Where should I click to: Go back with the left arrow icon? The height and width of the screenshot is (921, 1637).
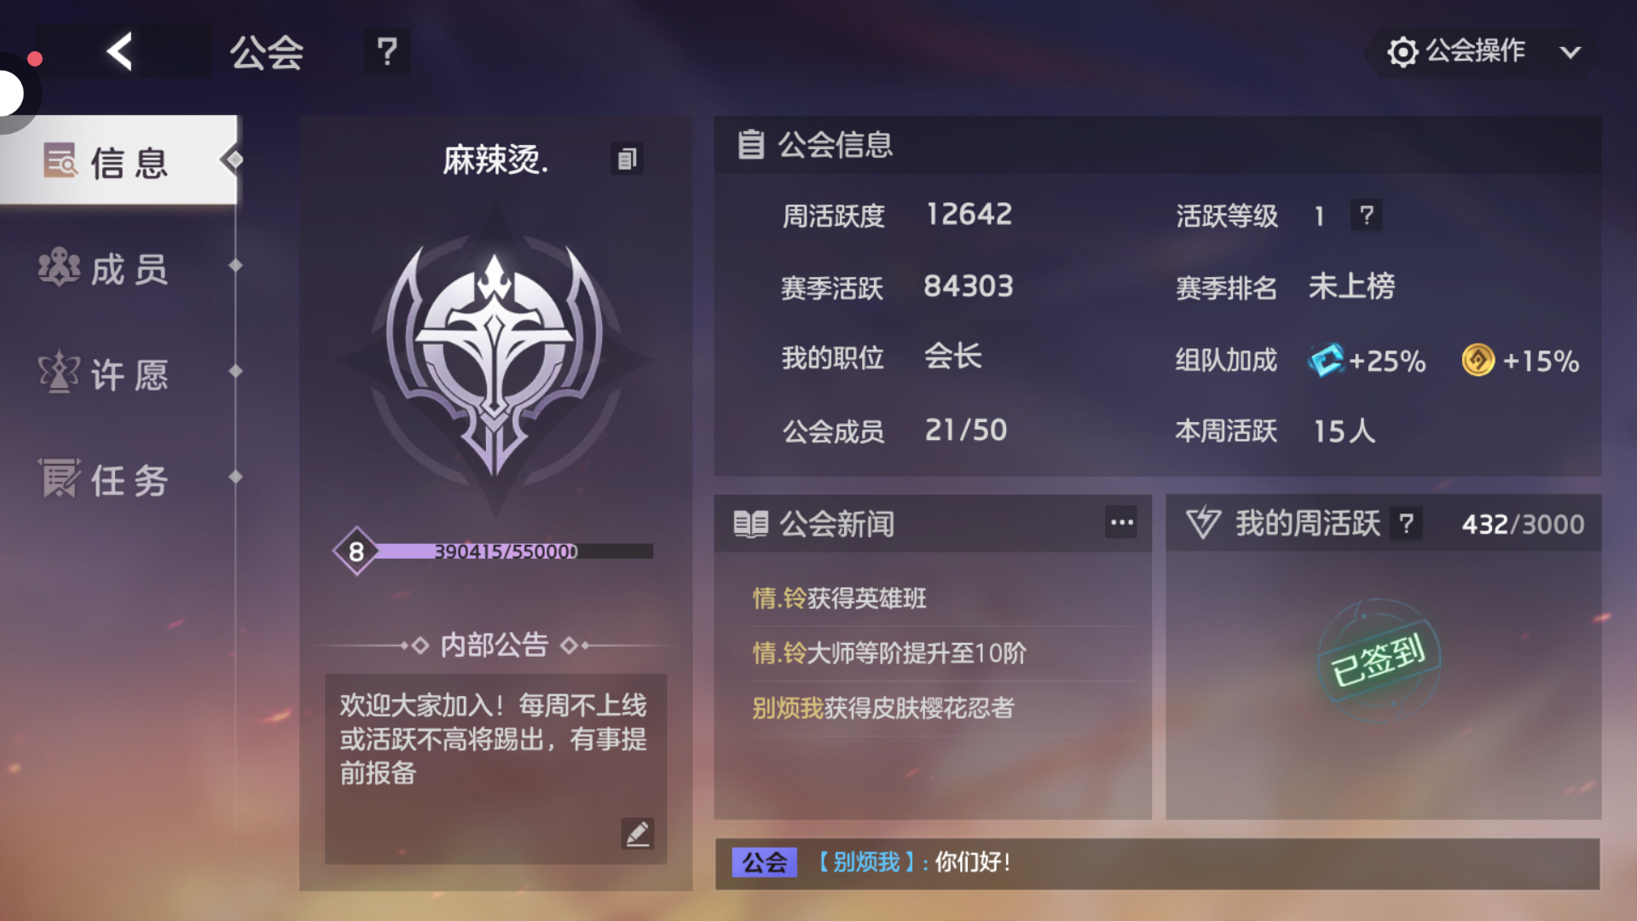click(120, 51)
